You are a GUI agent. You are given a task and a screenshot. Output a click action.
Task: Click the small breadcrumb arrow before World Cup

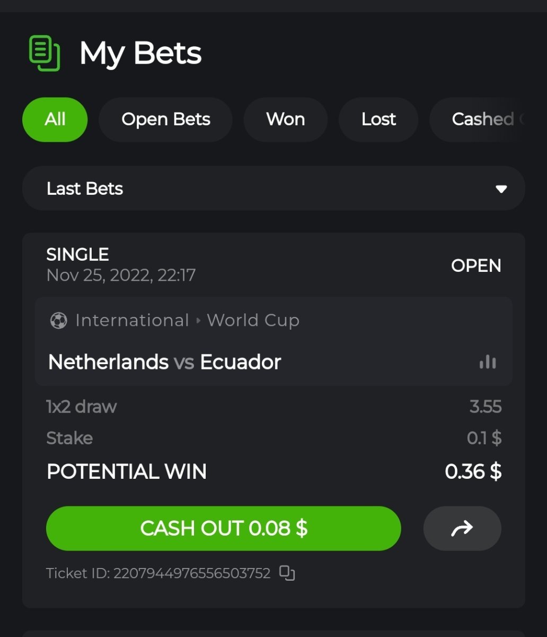point(198,321)
